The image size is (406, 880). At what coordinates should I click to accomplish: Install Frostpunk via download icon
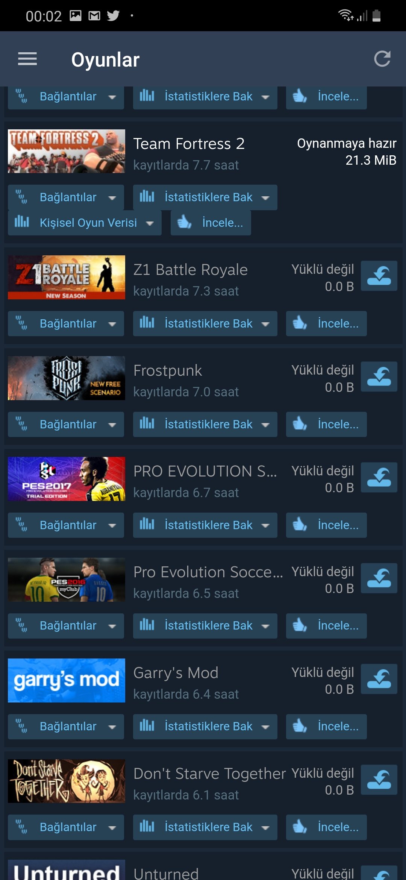[x=379, y=376]
